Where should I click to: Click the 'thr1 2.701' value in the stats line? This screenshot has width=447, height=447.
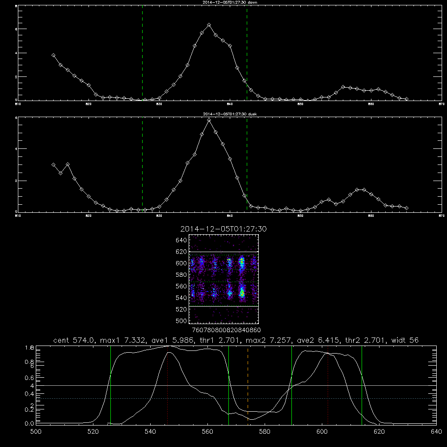click(x=219, y=340)
